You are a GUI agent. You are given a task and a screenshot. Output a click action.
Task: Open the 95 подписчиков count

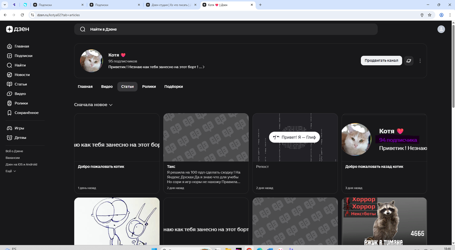(x=122, y=61)
